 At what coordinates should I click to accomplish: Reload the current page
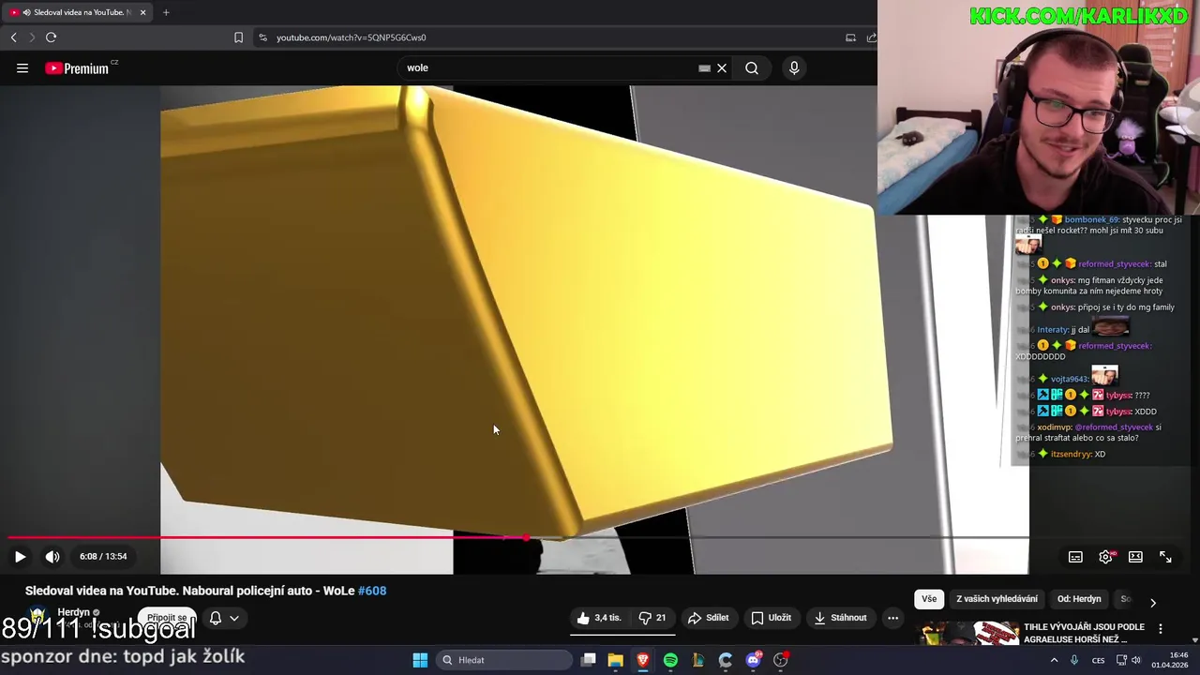[51, 37]
